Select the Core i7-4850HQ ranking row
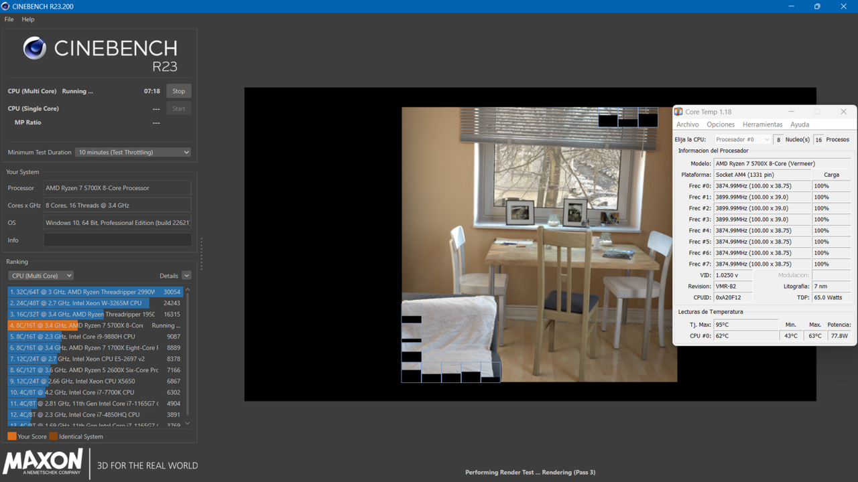Viewport: 858px width, 482px height. [95, 414]
